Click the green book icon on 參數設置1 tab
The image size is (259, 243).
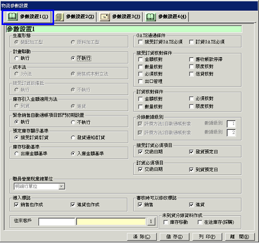(x=12, y=16)
